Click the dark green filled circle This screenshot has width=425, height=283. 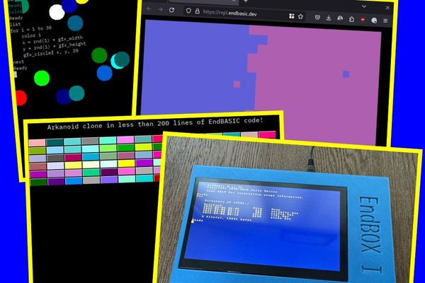pyautogui.click(x=99, y=55)
